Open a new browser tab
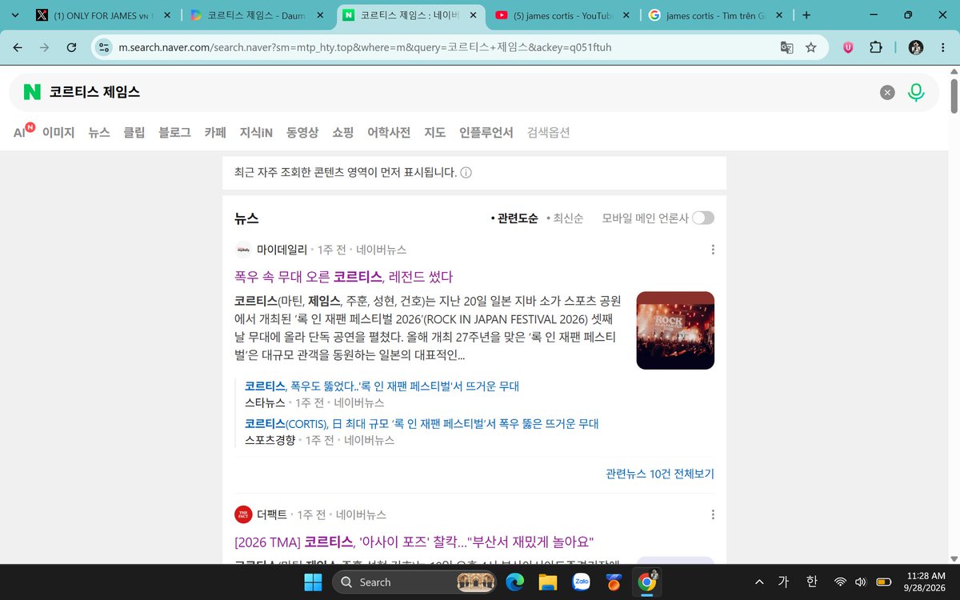 click(806, 15)
